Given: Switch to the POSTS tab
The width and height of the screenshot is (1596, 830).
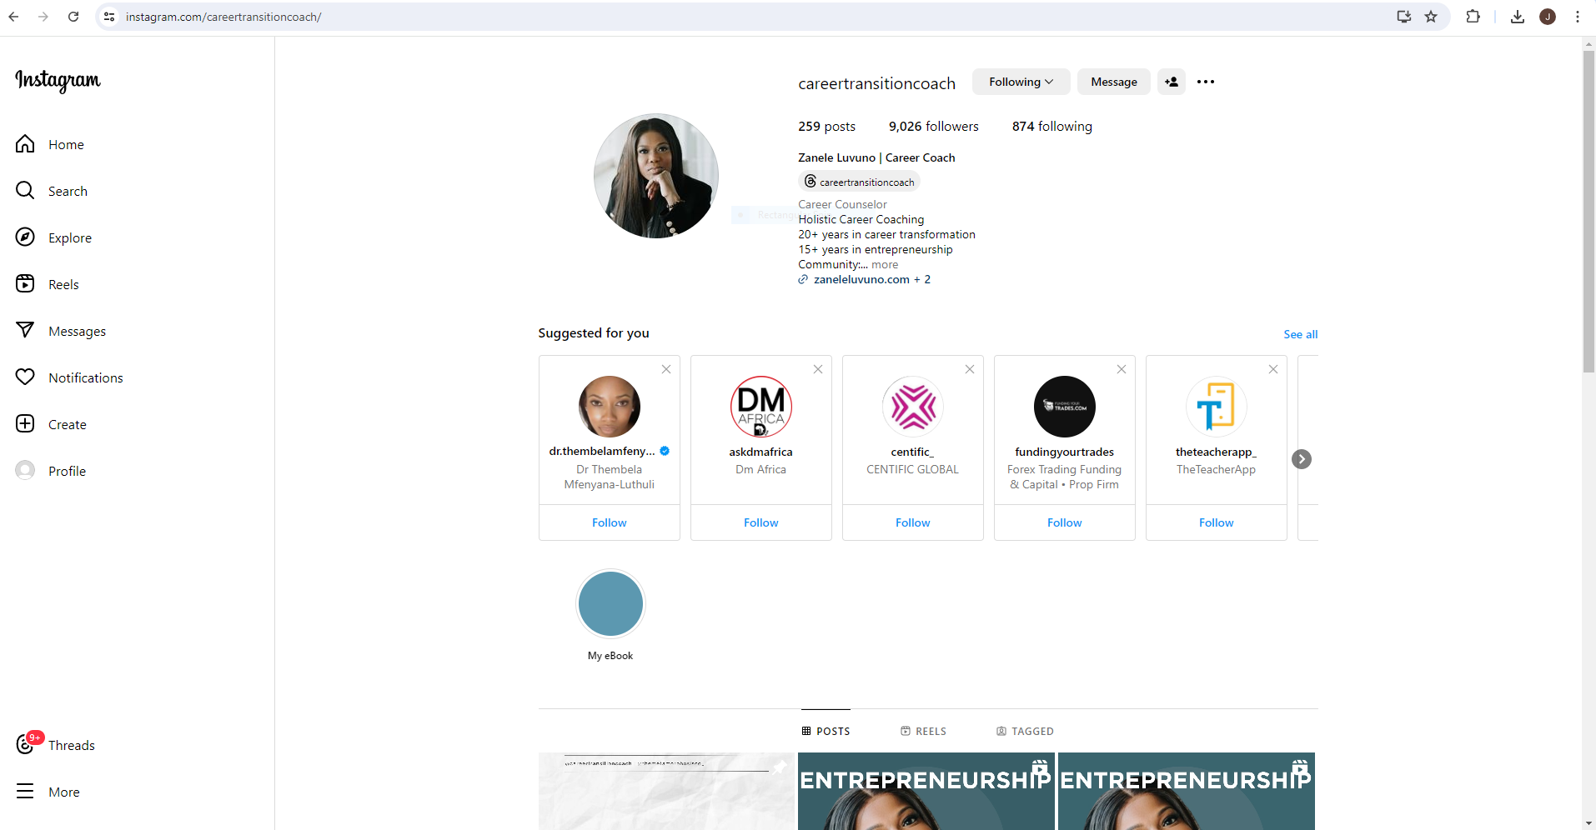Looking at the screenshot, I should point(826,731).
